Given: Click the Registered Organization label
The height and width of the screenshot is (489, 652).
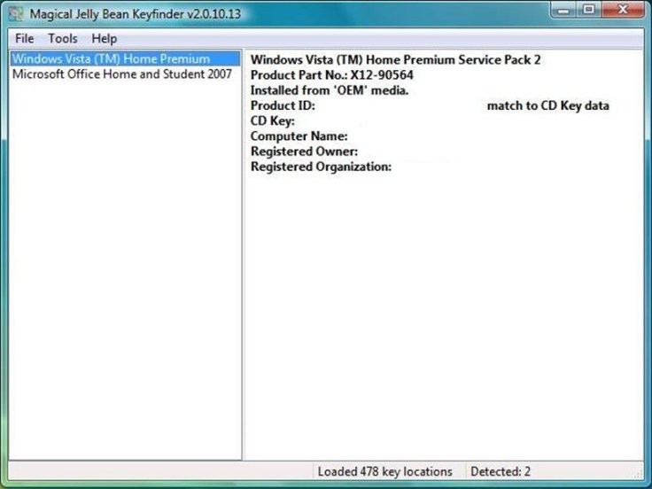Looking at the screenshot, I should pyautogui.click(x=321, y=167).
